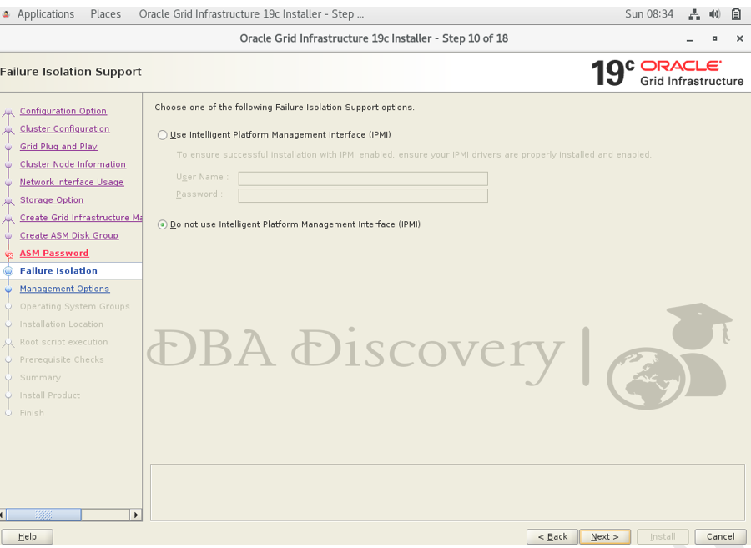Close the installer window
Screen dimensions: 751x548
[x=739, y=38]
